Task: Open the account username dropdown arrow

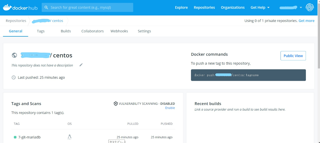Action: pyautogui.click(x=301, y=7)
